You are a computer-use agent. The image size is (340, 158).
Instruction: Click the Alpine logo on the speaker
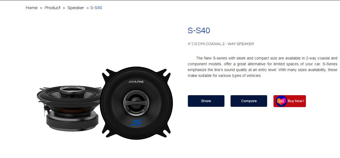(136, 82)
